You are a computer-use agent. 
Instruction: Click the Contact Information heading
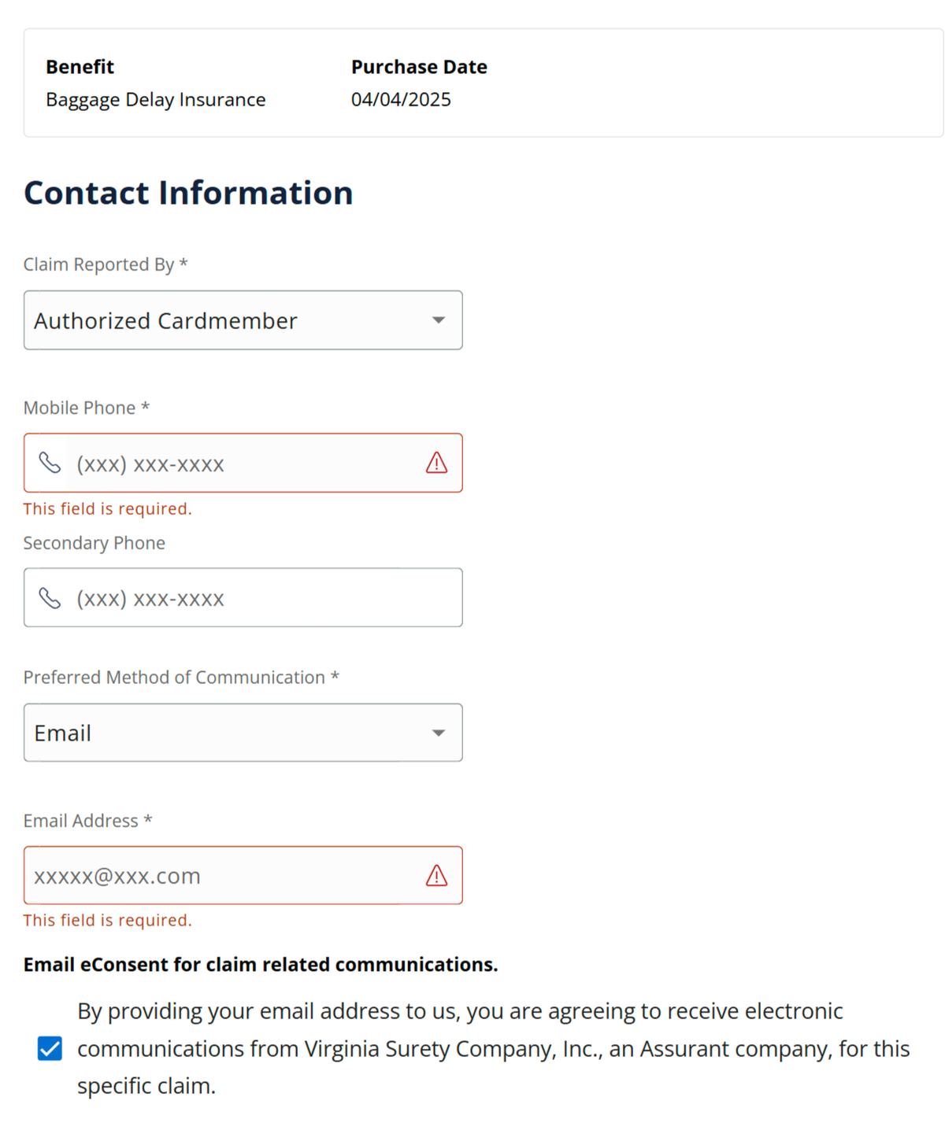click(x=188, y=193)
